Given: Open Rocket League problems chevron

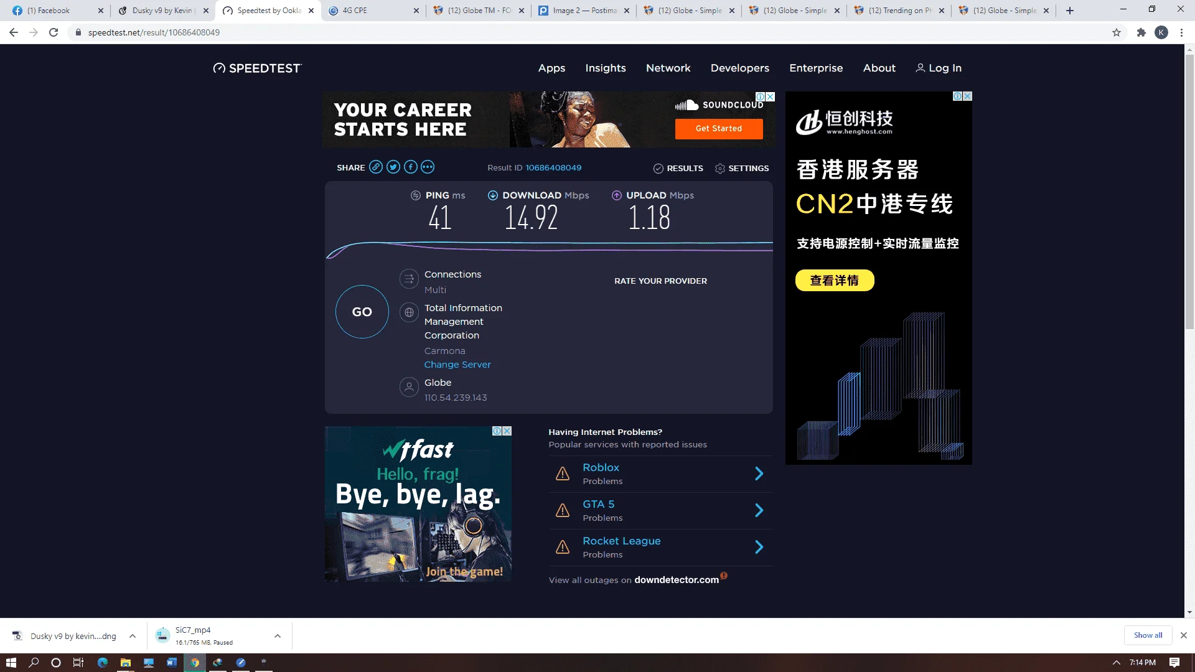Looking at the screenshot, I should pyautogui.click(x=759, y=548).
